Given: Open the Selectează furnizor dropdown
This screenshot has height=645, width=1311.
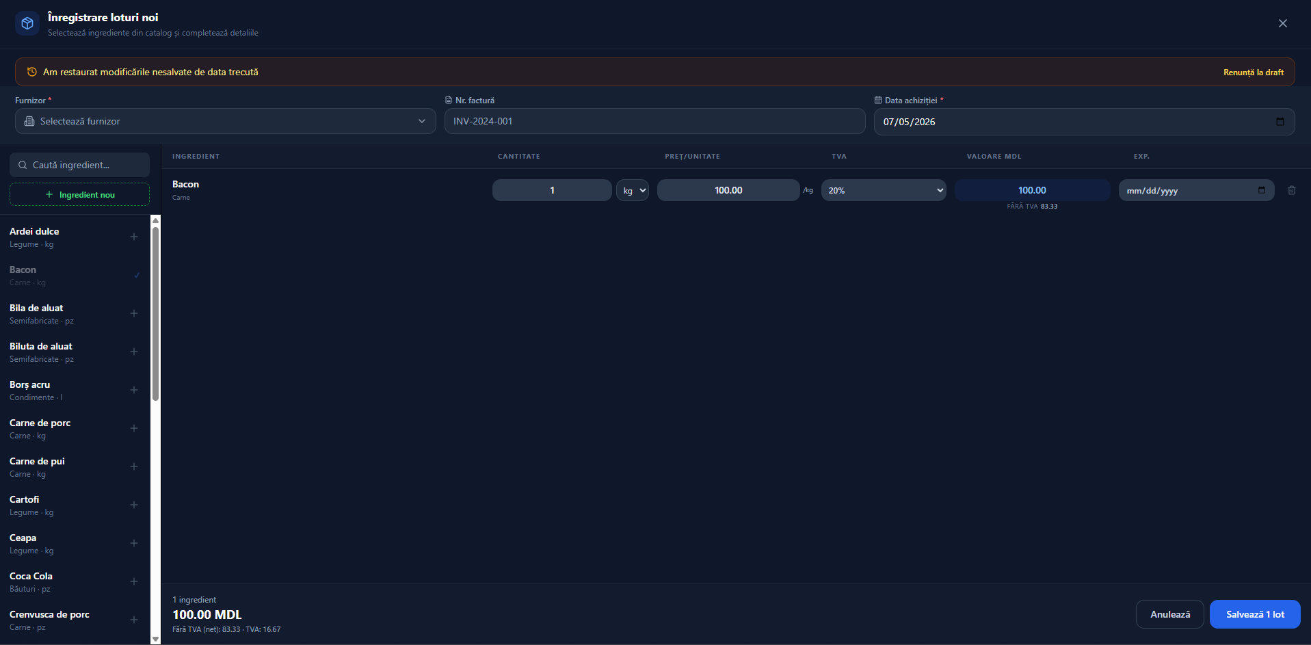Looking at the screenshot, I should [x=226, y=121].
